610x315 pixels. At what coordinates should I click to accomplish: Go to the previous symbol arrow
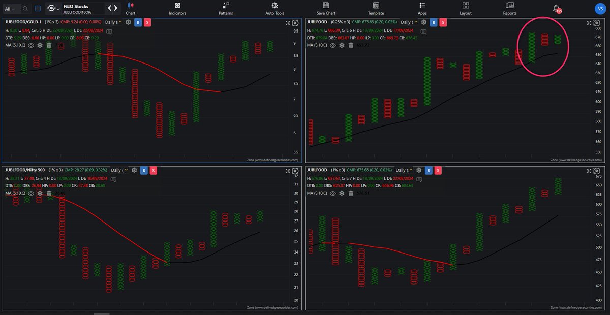[109, 8]
